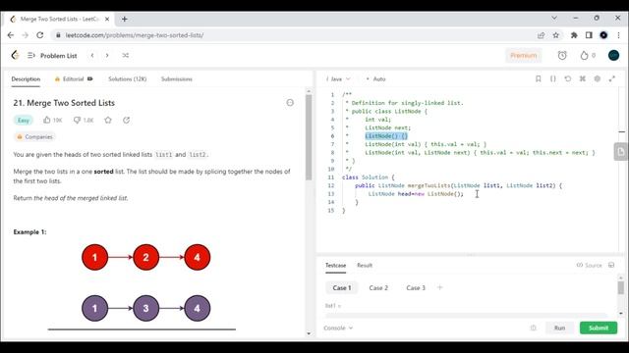
Task: Open the side notes panel icon
Action: coord(620,152)
